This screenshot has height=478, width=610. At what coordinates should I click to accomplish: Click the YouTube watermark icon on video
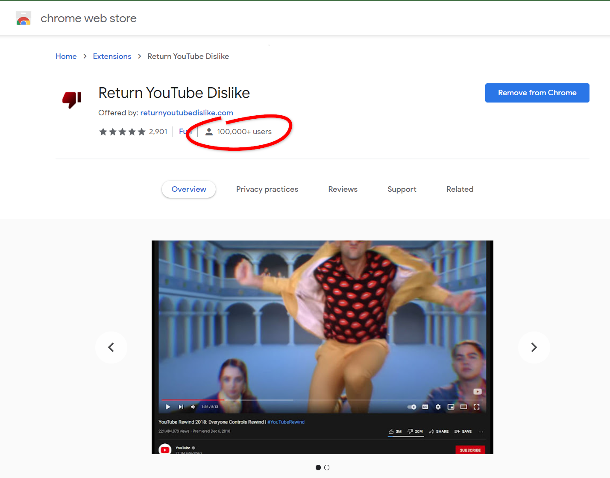pos(478,392)
